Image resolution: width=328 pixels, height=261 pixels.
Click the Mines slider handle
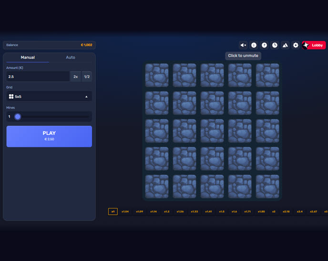point(18,117)
